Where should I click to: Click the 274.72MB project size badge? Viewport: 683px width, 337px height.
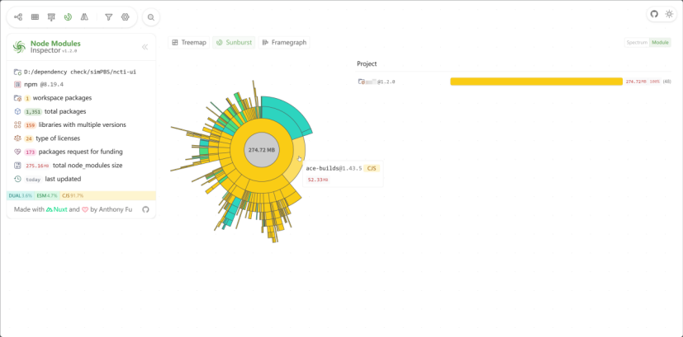point(636,82)
